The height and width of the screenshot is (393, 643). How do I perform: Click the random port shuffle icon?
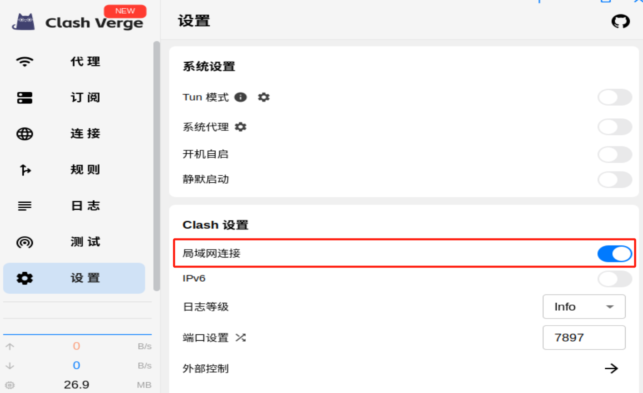point(241,337)
